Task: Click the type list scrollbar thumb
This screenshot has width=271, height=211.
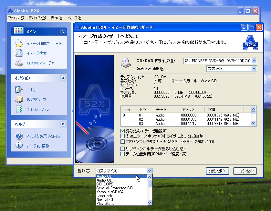Action: coord(150,183)
